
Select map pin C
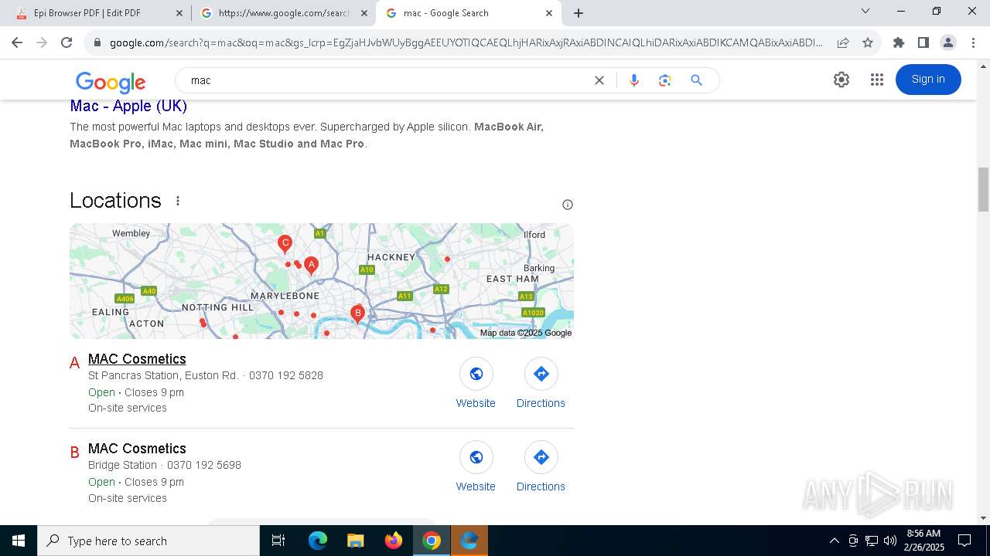pos(285,244)
